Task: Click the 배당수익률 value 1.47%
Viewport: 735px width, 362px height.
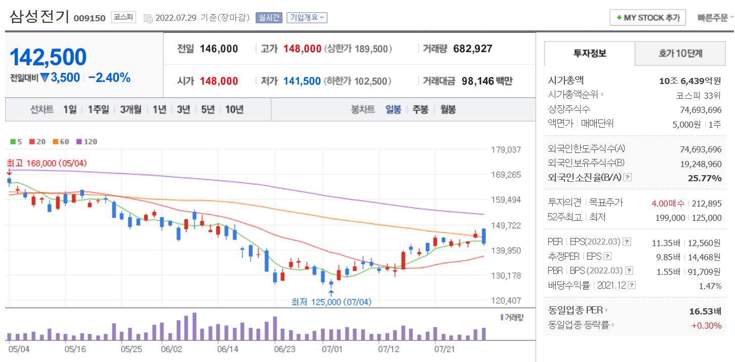Action: [710, 286]
